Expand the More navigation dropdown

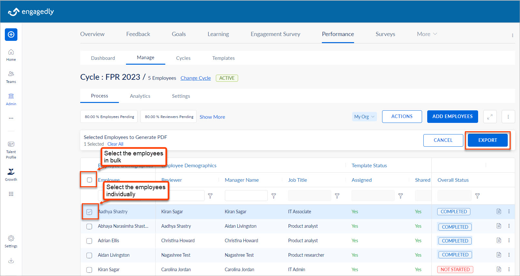pyautogui.click(x=427, y=34)
